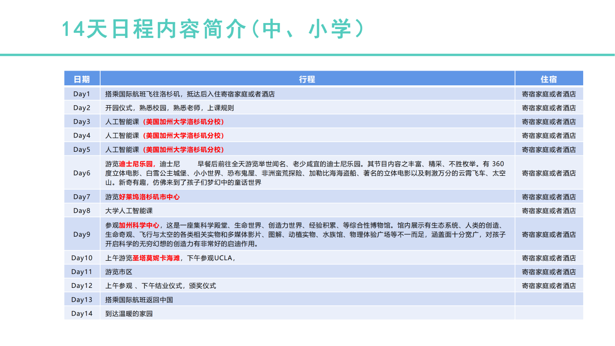
Task: Click the Day13 搭乘国际航班返回中国 cell
Action: [139, 300]
